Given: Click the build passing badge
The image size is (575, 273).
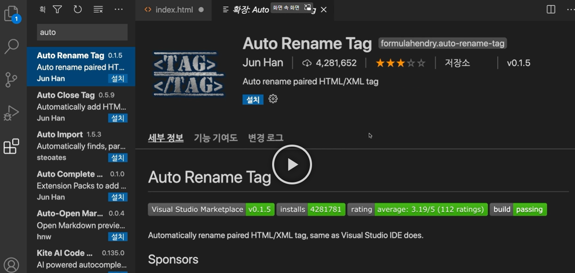Looking at the screenshot, I should click(x=518, y=209).
